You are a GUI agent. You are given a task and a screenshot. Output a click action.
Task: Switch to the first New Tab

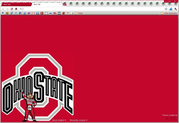click(x=16, y=4)
